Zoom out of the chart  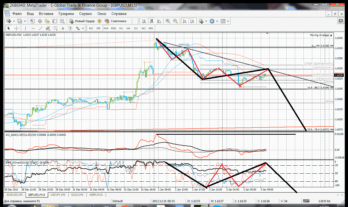click(x=175, y=21)
